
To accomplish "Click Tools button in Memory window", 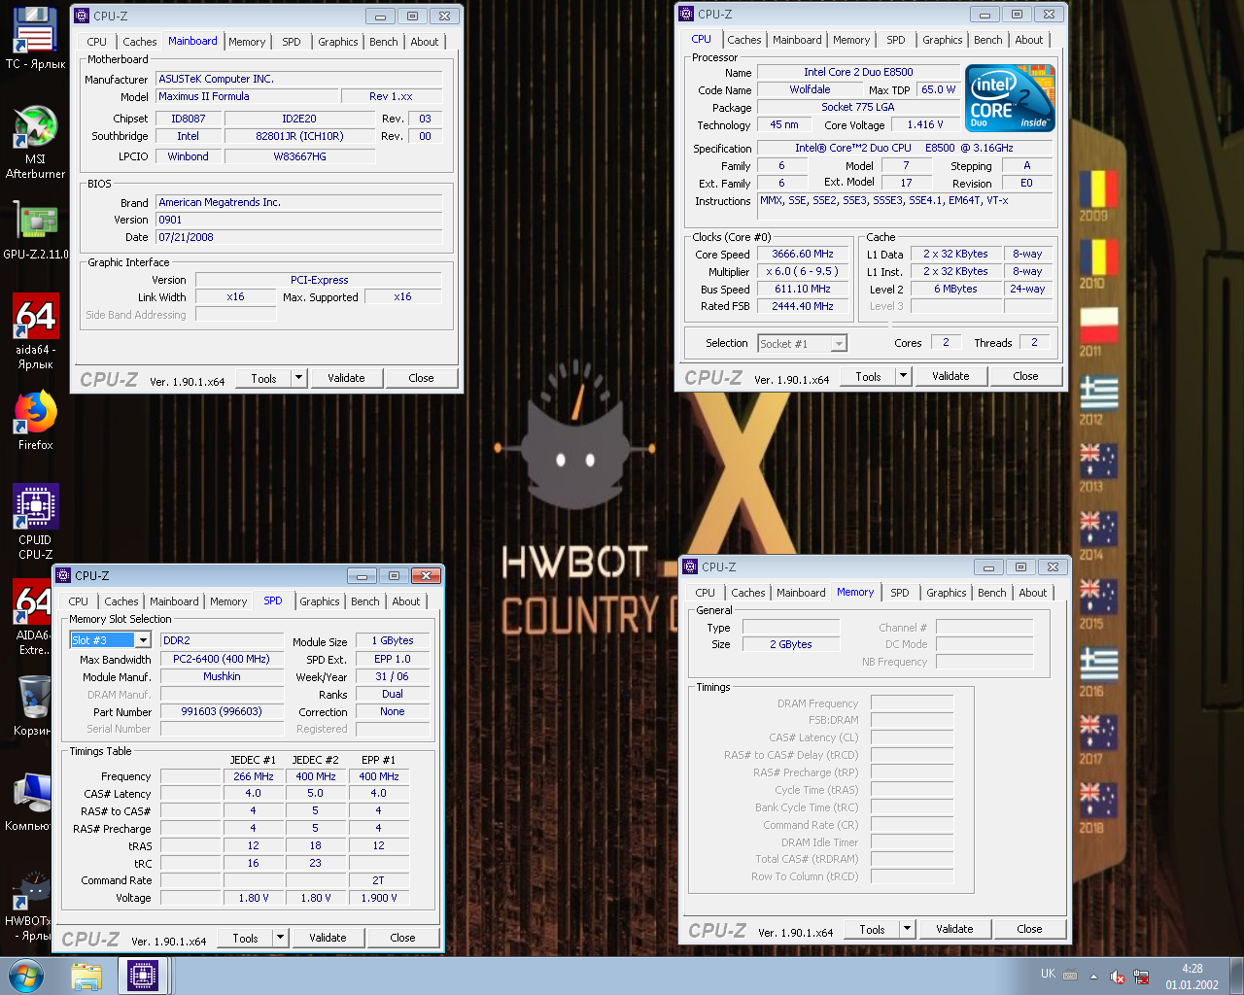I will [x=872, y=929].
